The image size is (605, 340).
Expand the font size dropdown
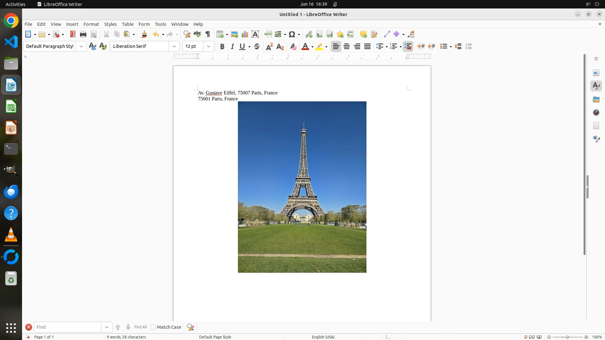[209, 47]
